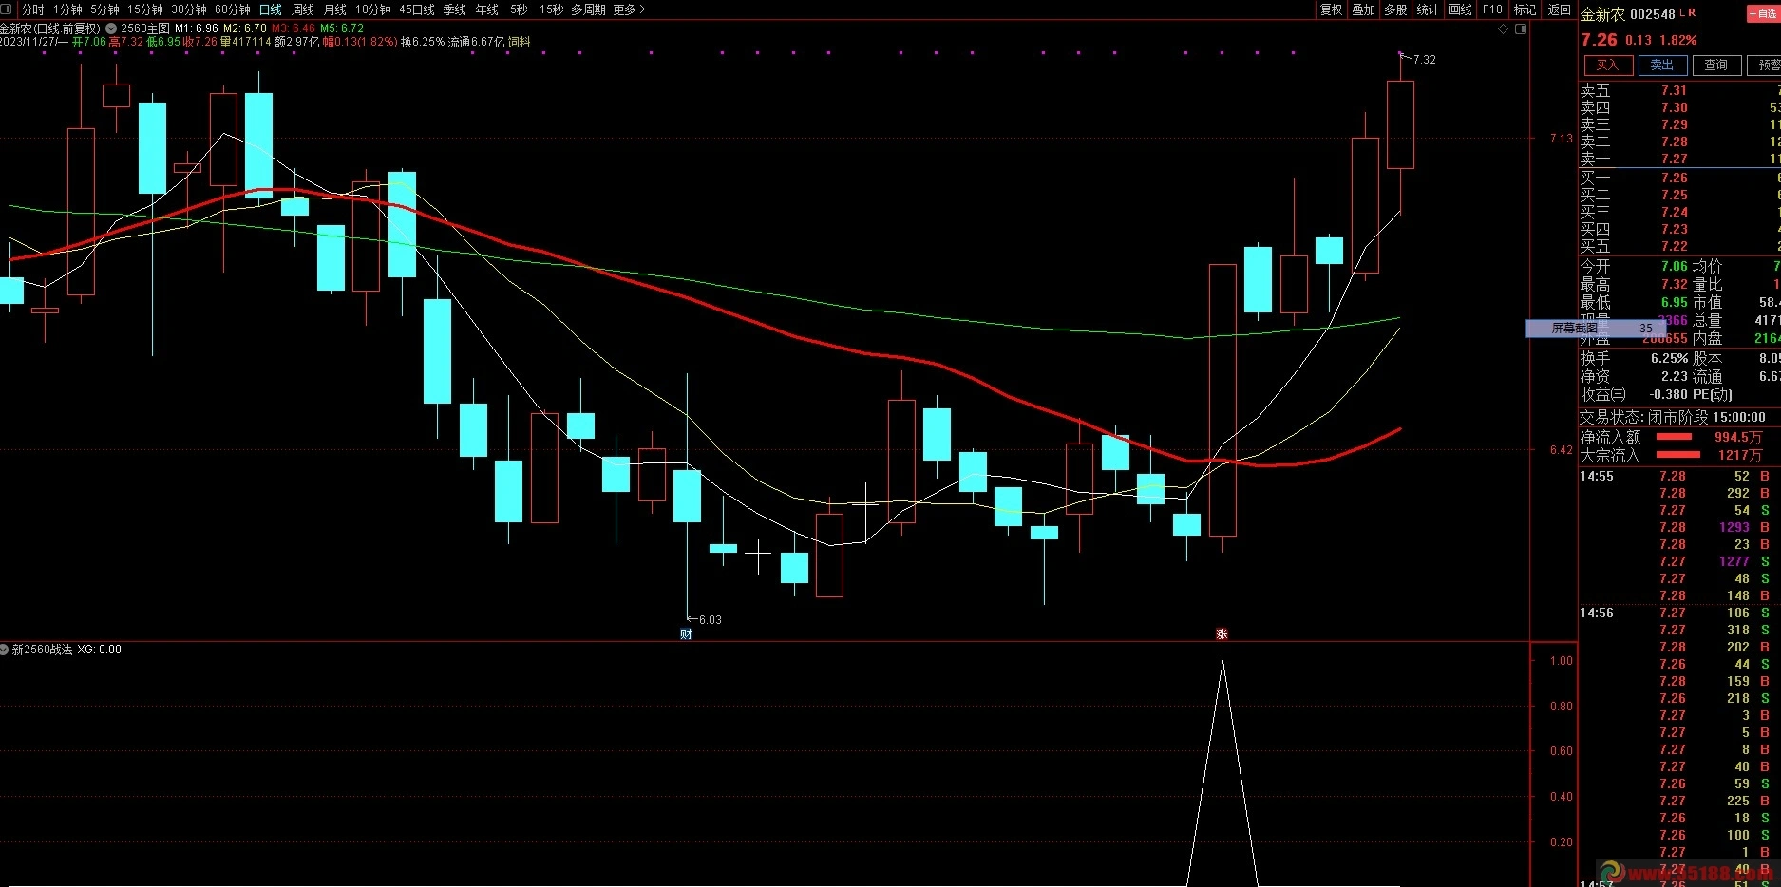Expand 更多 period options
The width and height of the screenshot is (1781, 887).
pyautogui.click(x=629, y=9)
